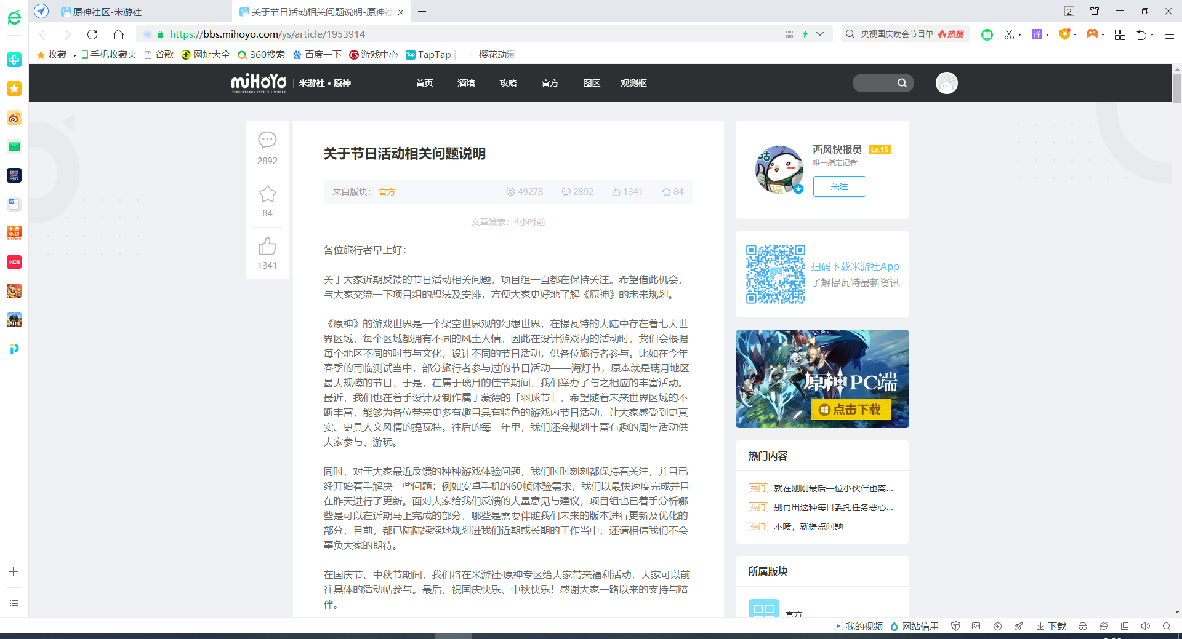Click the 西风快报员 author name
1182x639 pixels.
(837, 149)
